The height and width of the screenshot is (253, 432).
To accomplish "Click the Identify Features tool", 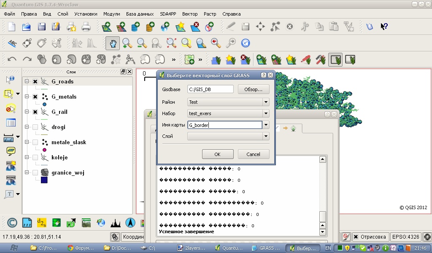I will coord(11,80).
